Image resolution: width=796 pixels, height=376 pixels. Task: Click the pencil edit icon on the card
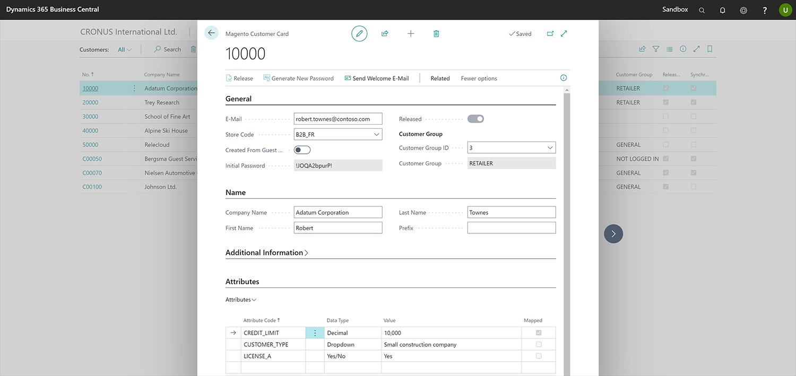359,33
